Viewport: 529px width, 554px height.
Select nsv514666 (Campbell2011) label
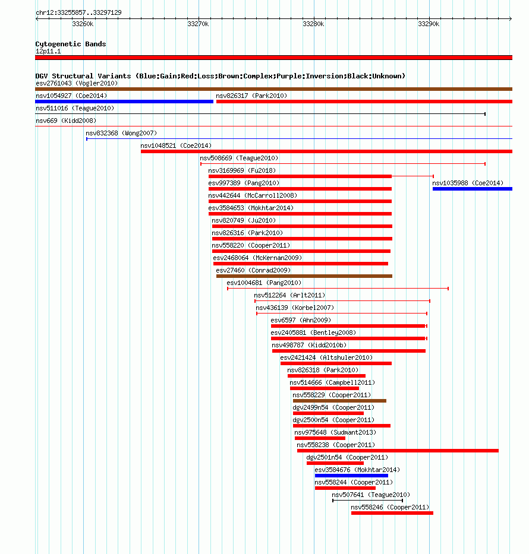click(332, 382)
